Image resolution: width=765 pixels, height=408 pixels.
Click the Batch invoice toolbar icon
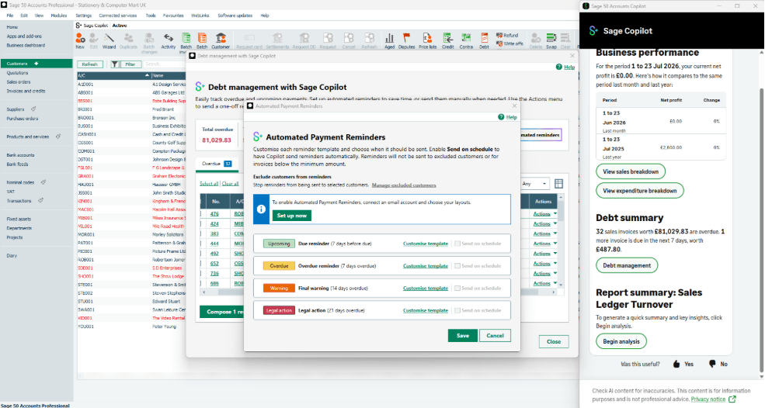tap(186, 40)
